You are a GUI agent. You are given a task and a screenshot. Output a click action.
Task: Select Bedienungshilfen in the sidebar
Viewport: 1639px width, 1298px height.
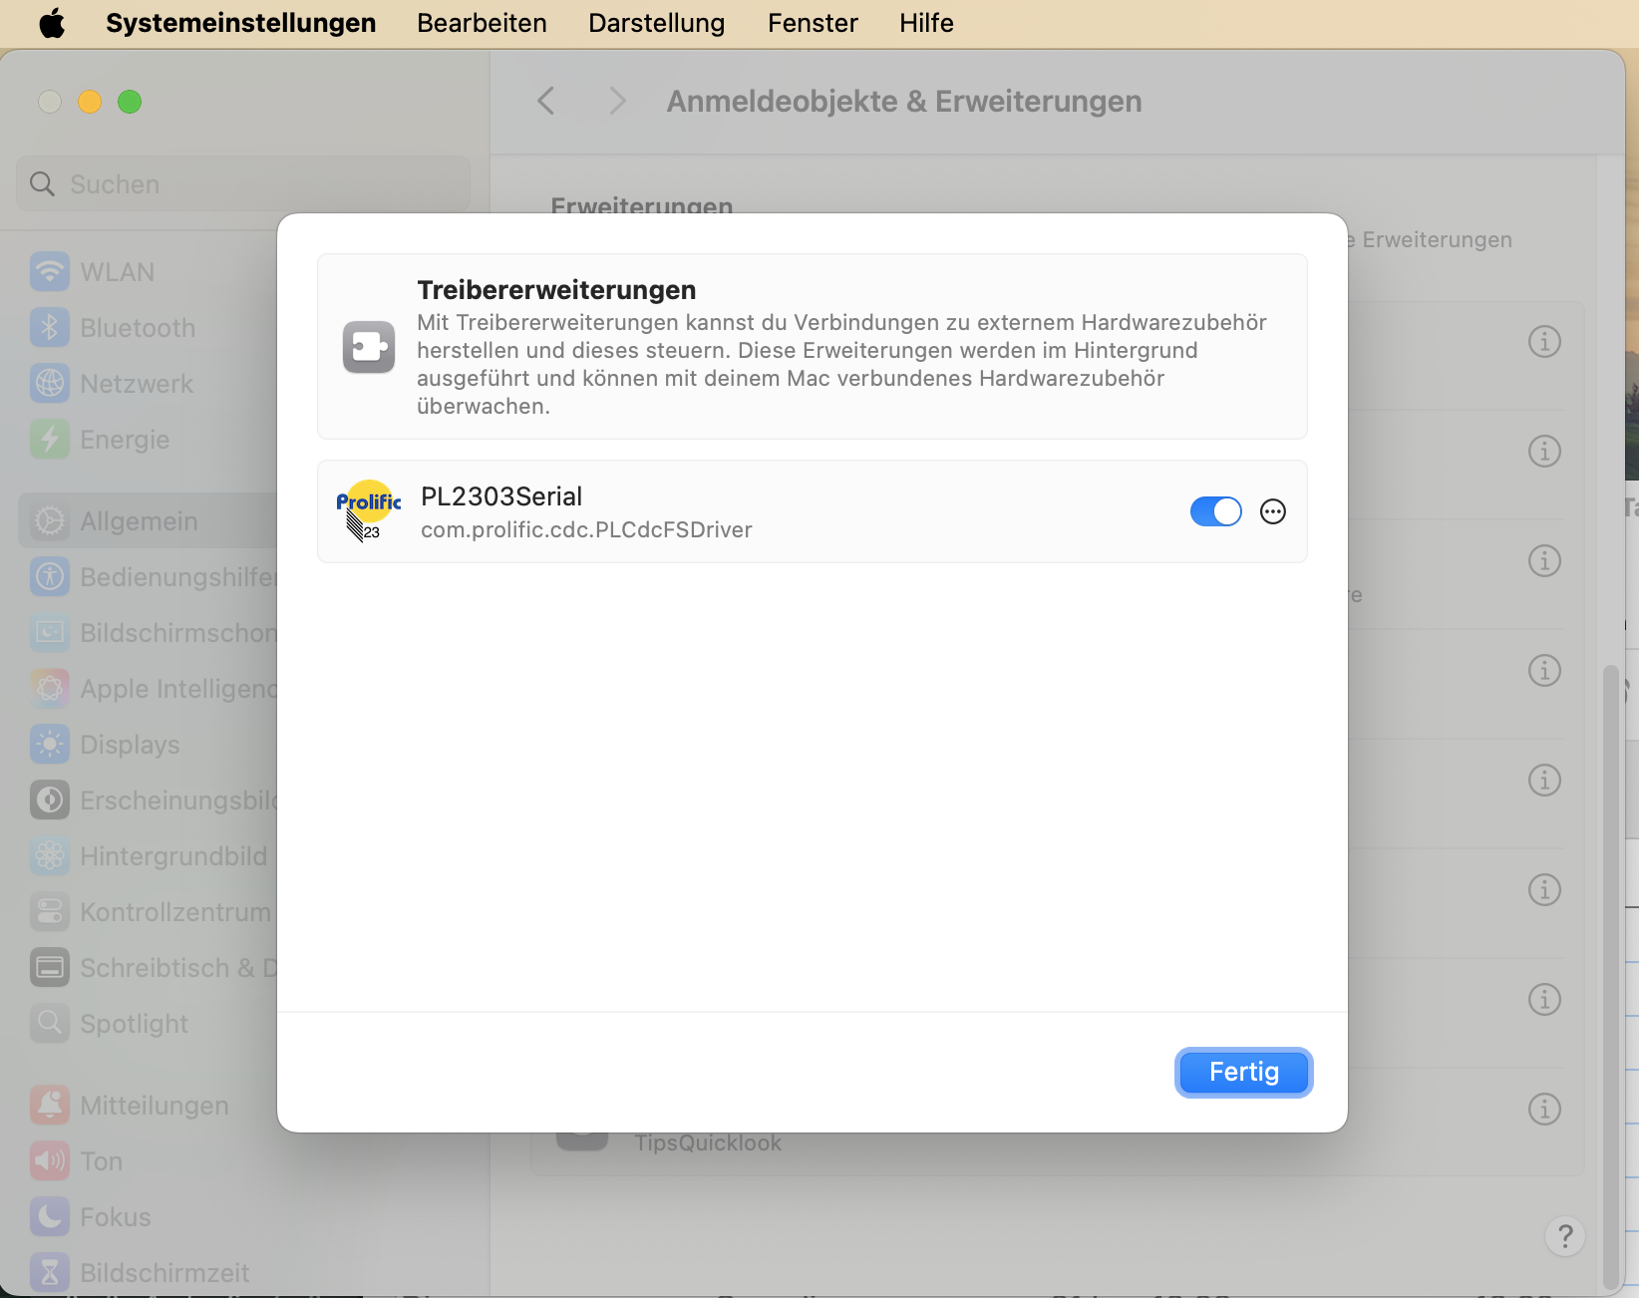click(150, 576)
